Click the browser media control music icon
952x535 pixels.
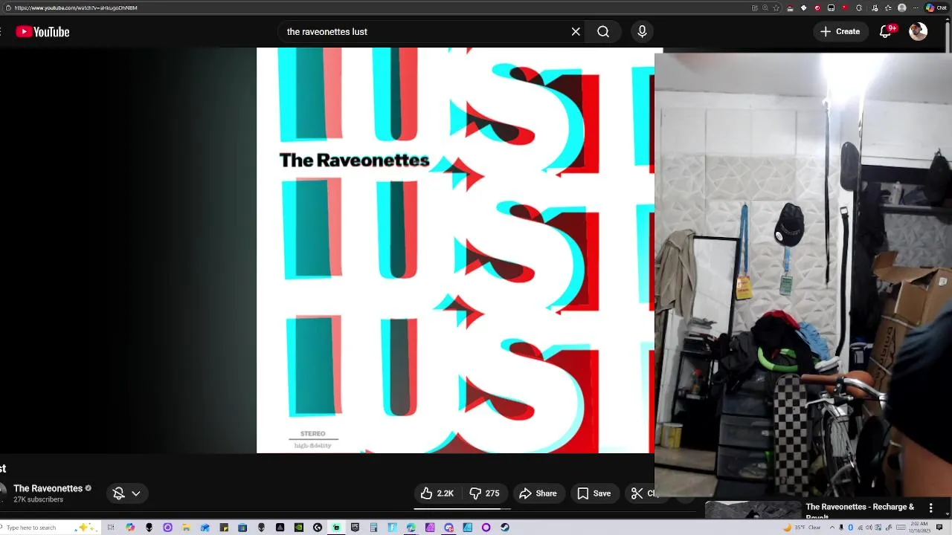tap(875, 7)
